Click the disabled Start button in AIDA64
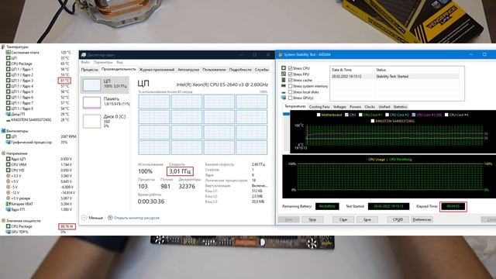The image size is (496, 279). coord(288,219)
